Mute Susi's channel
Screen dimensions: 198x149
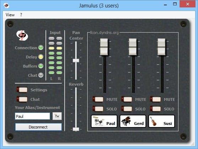155,99
